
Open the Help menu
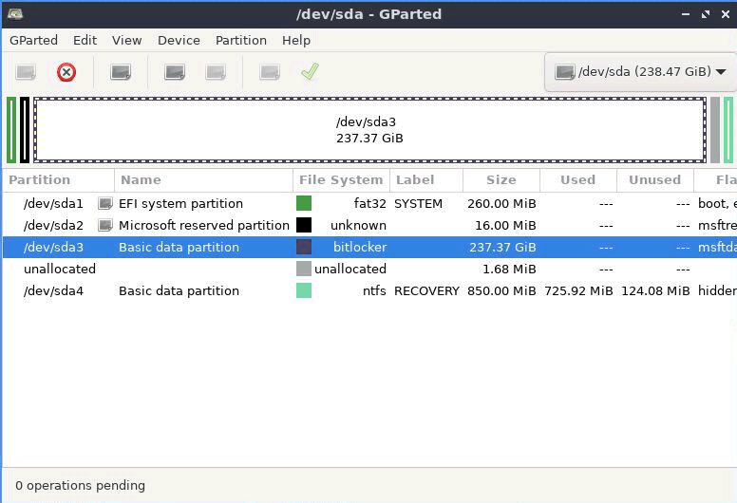pyautogui.click(x=296, y=41)
